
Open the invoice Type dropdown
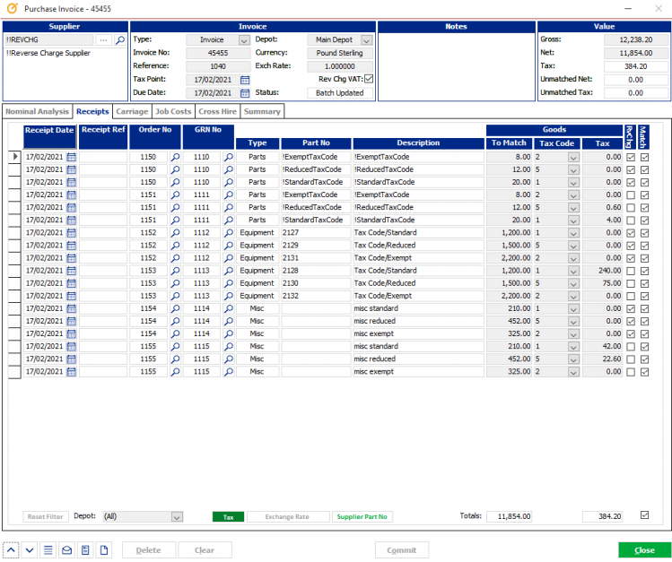(x=244, y=40)
